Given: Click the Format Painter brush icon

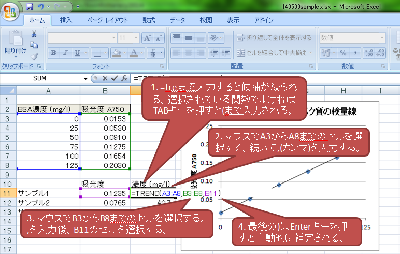Looking at the screenshot, I should click(x=34, y=56).
